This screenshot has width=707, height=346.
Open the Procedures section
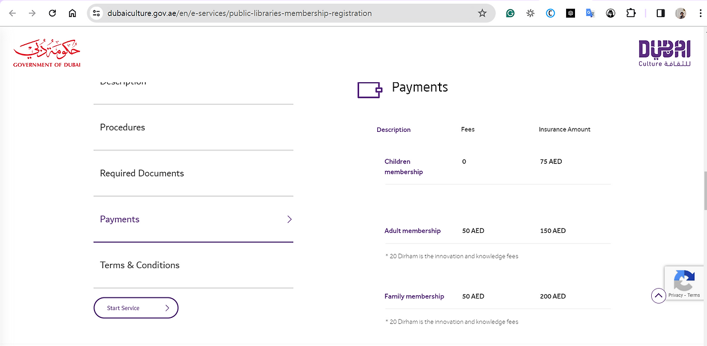[x=123, y=127]
